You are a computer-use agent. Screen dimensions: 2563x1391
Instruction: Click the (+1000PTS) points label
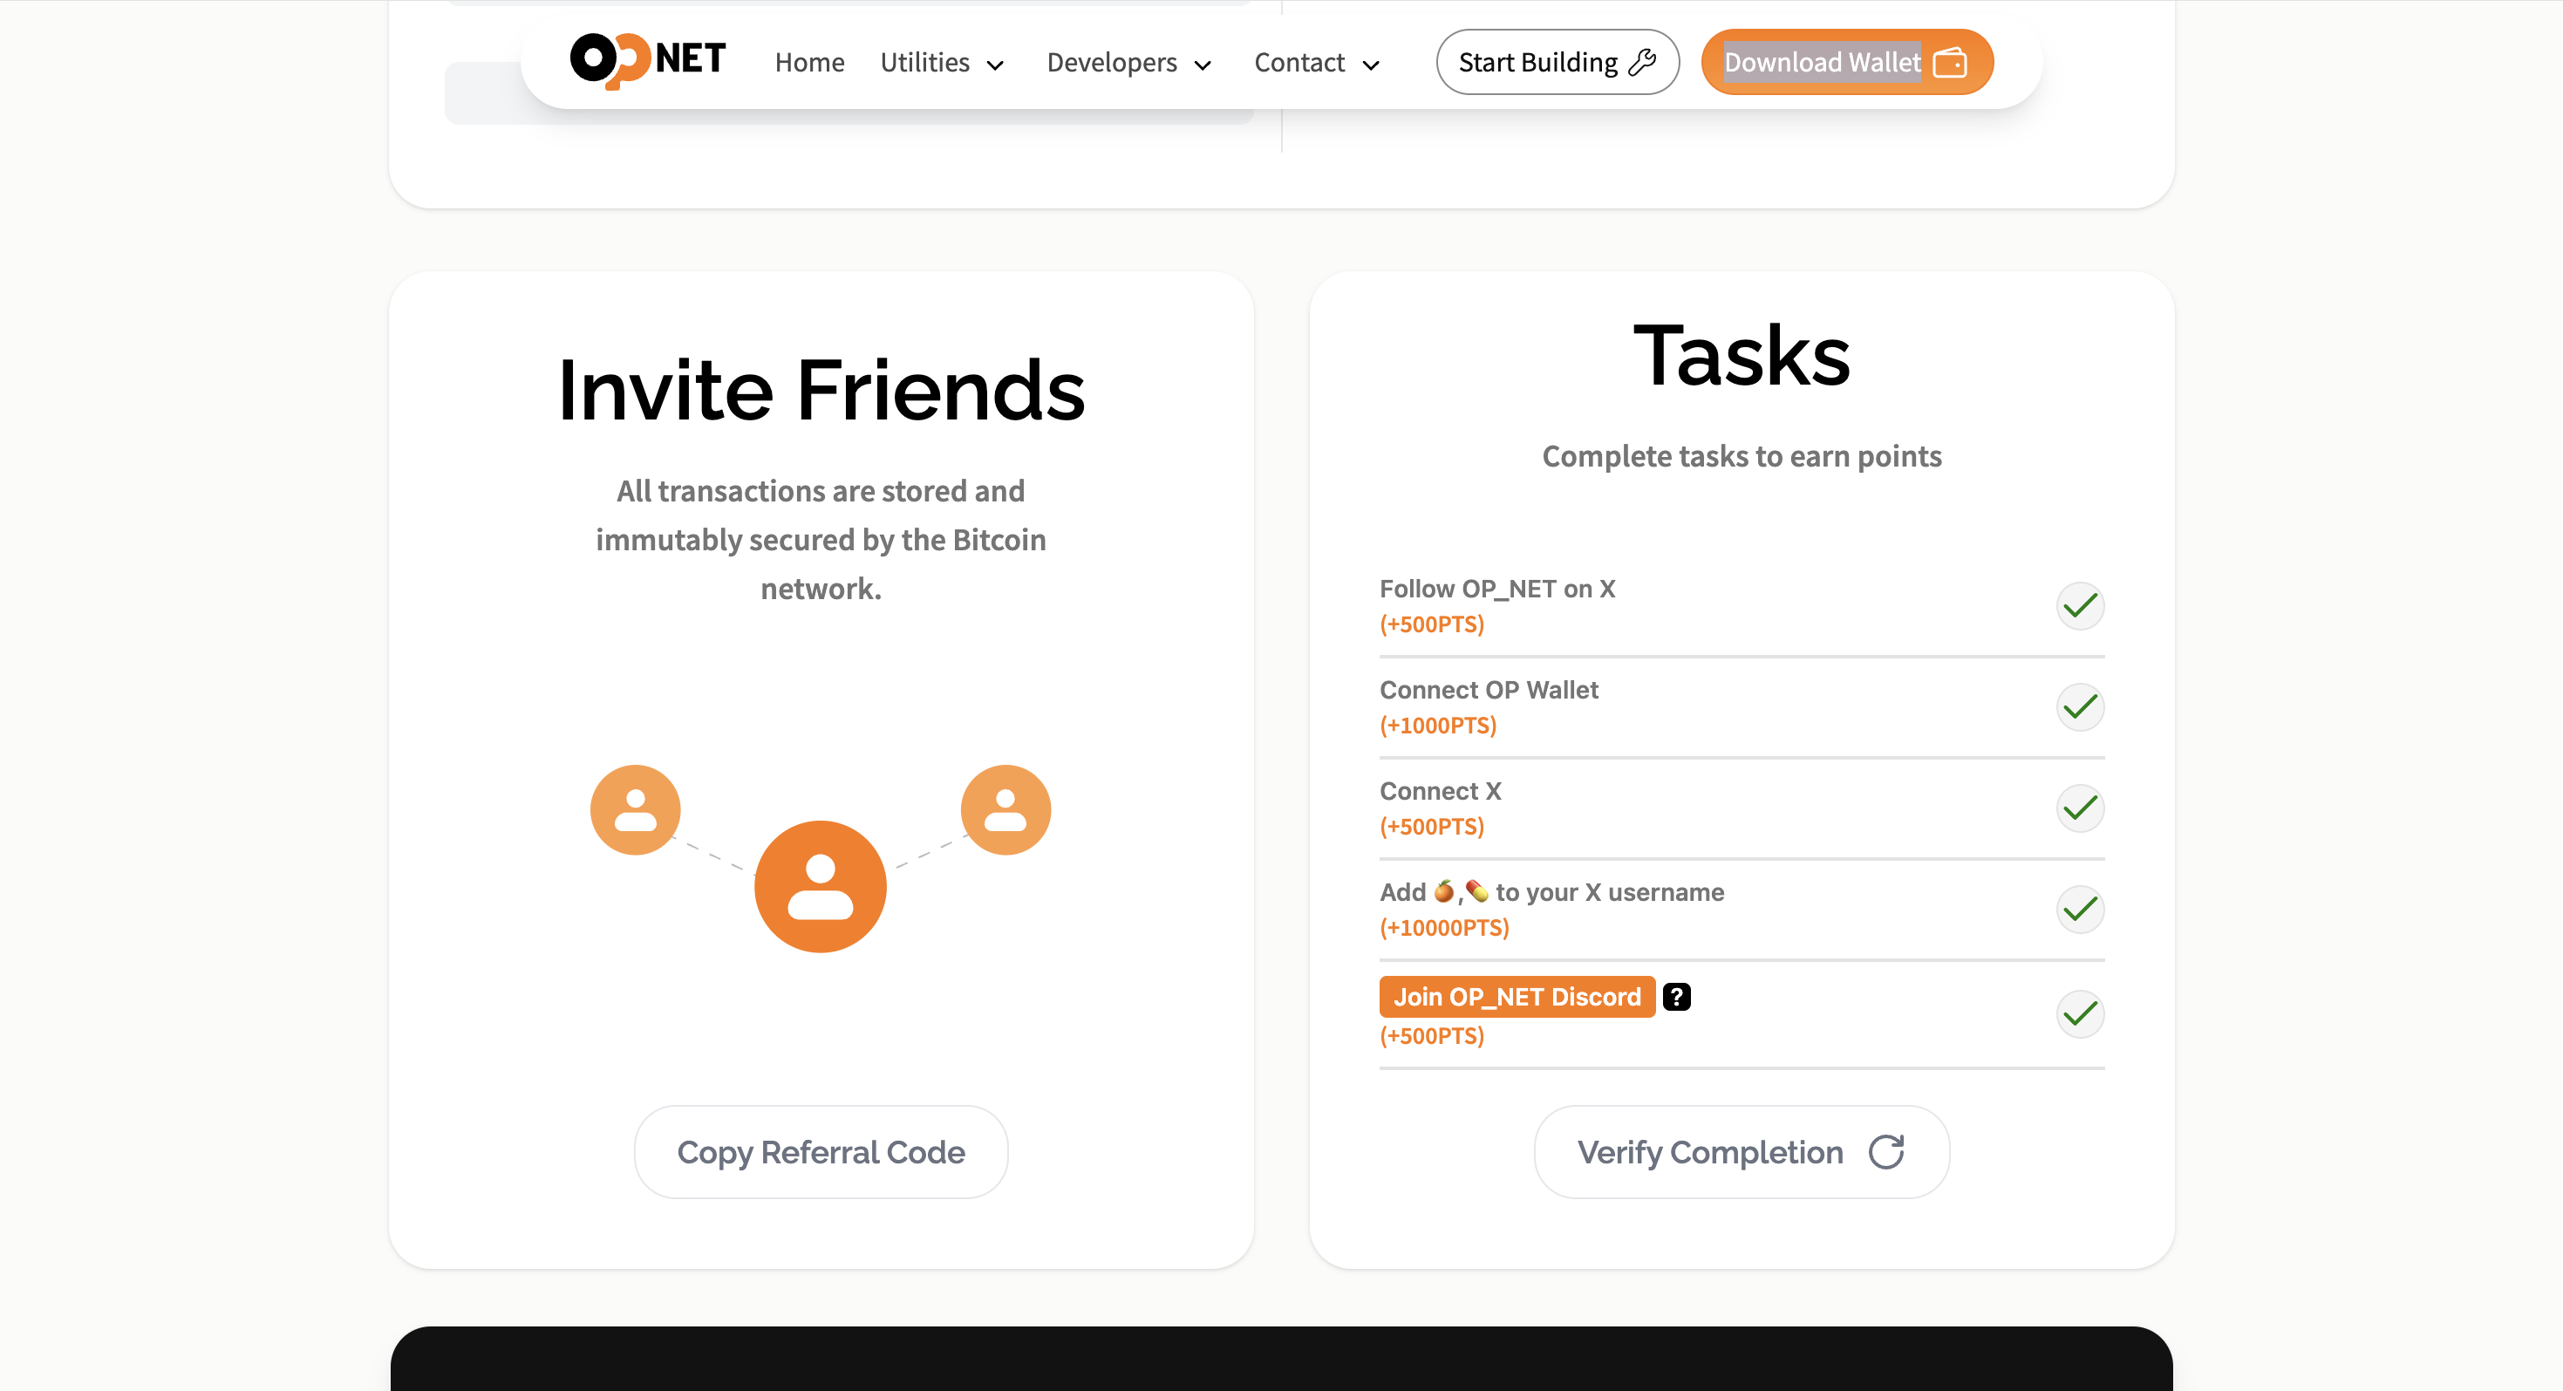coord(1438,726)
